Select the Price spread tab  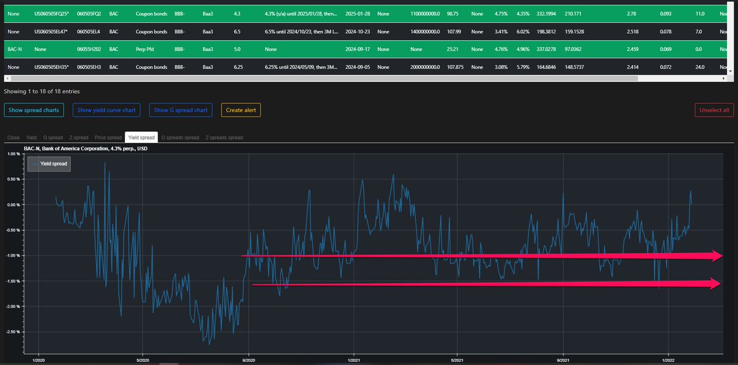click(108, 137)
